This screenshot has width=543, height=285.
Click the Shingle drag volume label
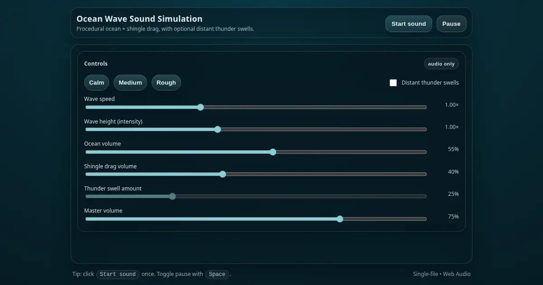tap(110, 166)
